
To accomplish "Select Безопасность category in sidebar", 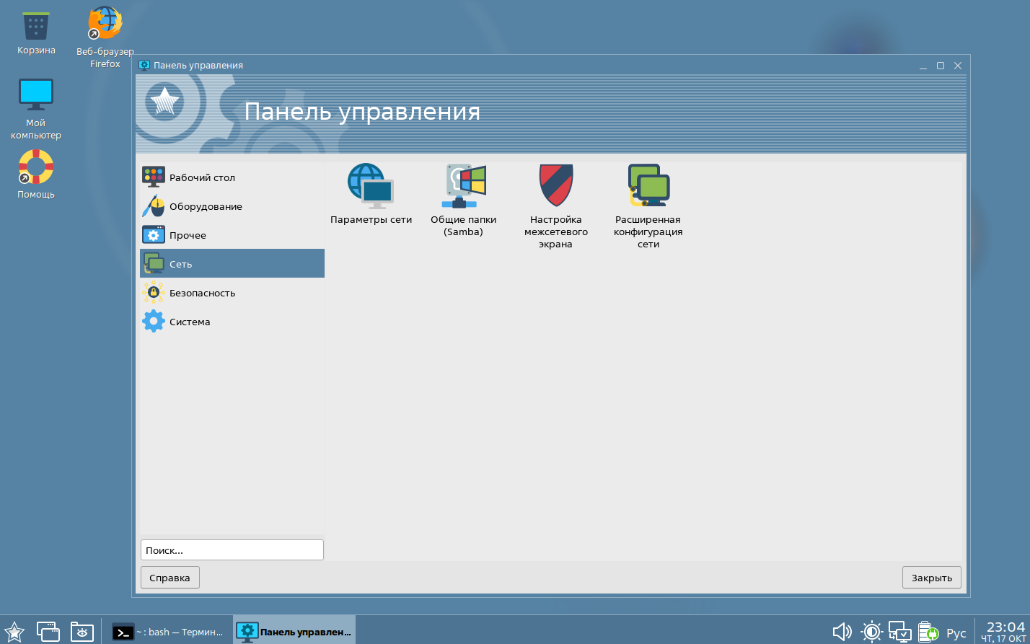I will tap(232, 293).
